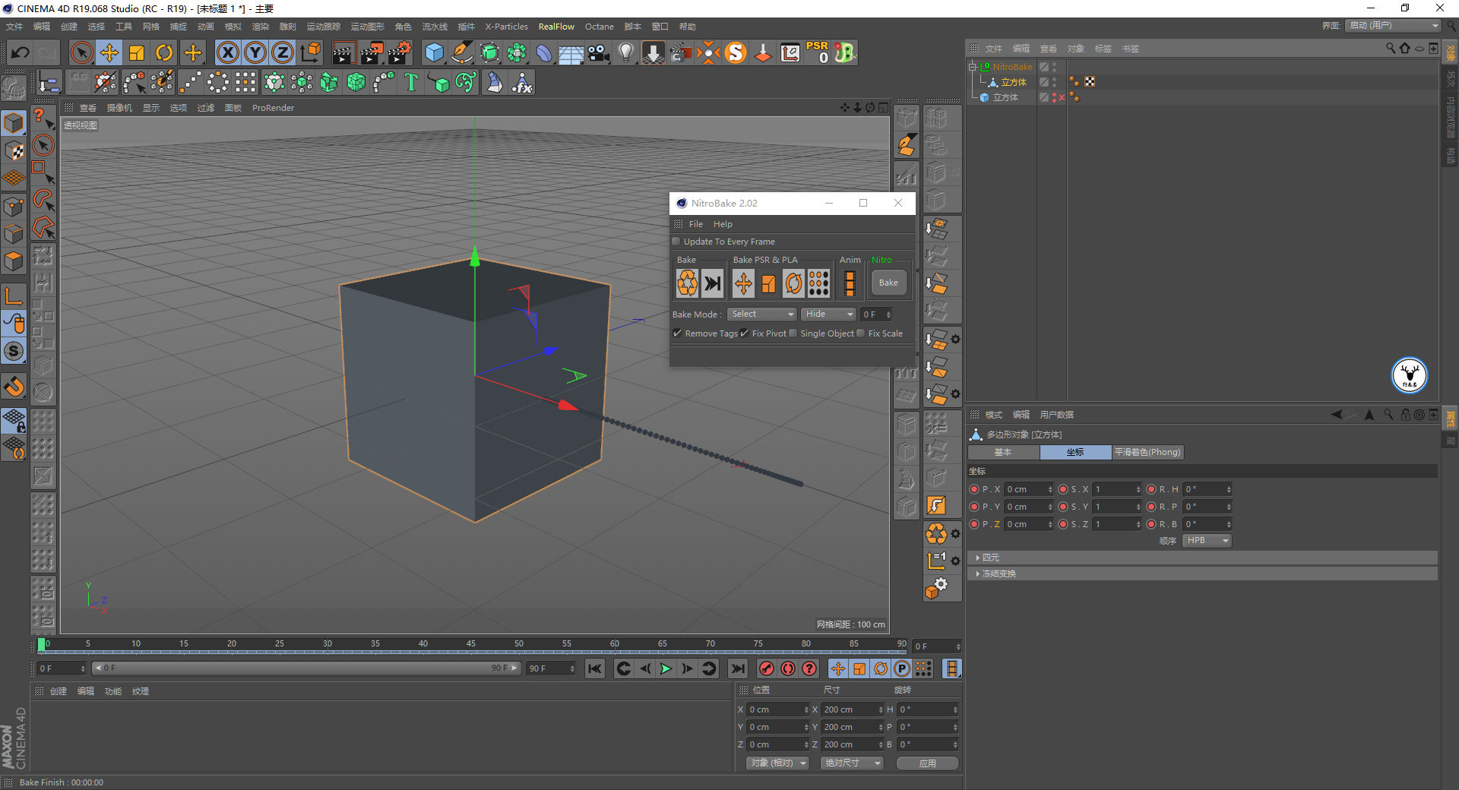Uncheck Remove Tags in NitroBake
This screenshot has height=790, width=1459.
point(677,333)
